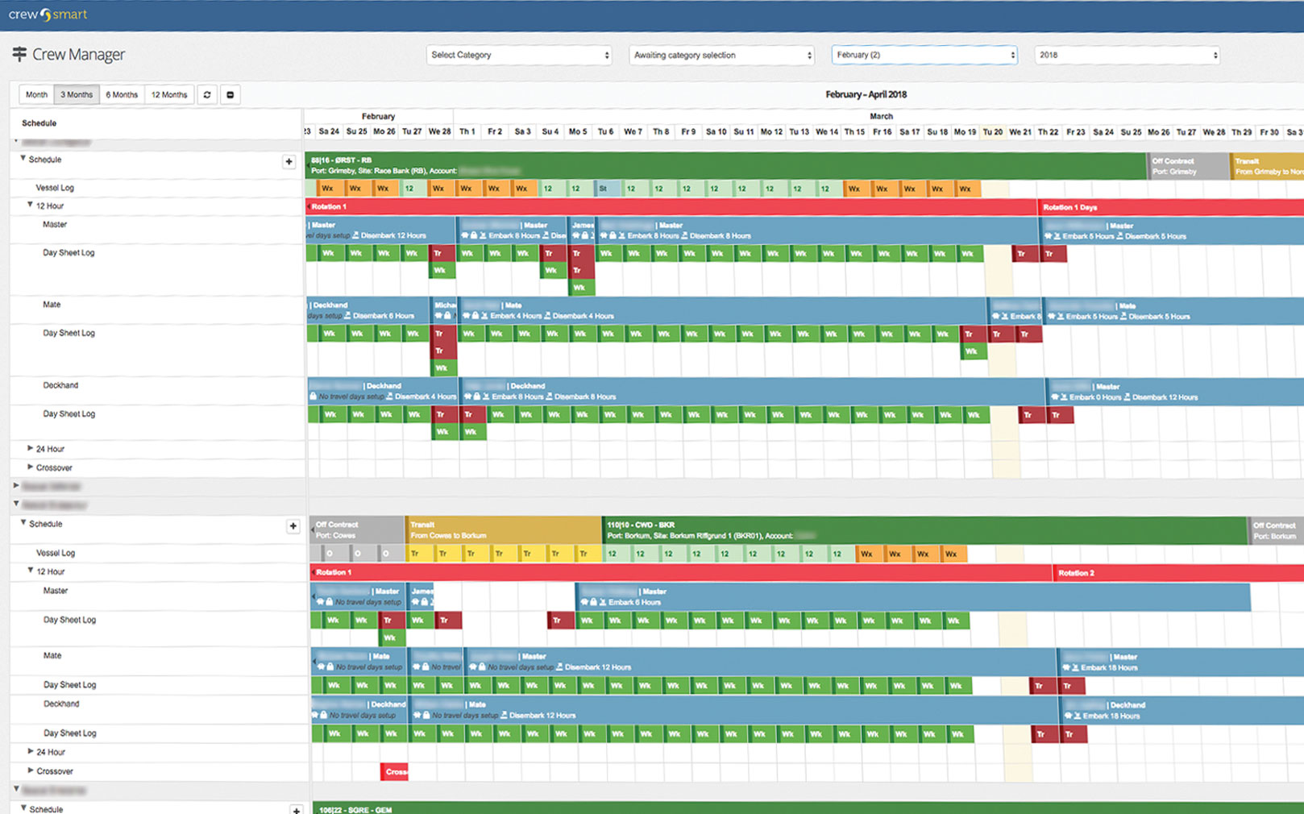The image size is (1304, 814).
Task: Open the 2018 year dropdown
Action: (1127, 55)
